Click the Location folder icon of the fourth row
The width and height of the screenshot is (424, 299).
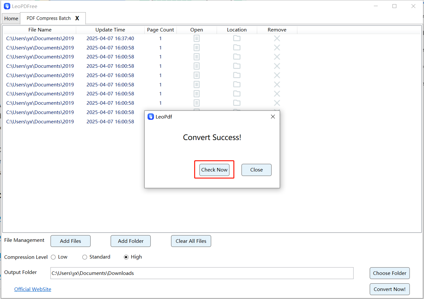coord(237,66)
